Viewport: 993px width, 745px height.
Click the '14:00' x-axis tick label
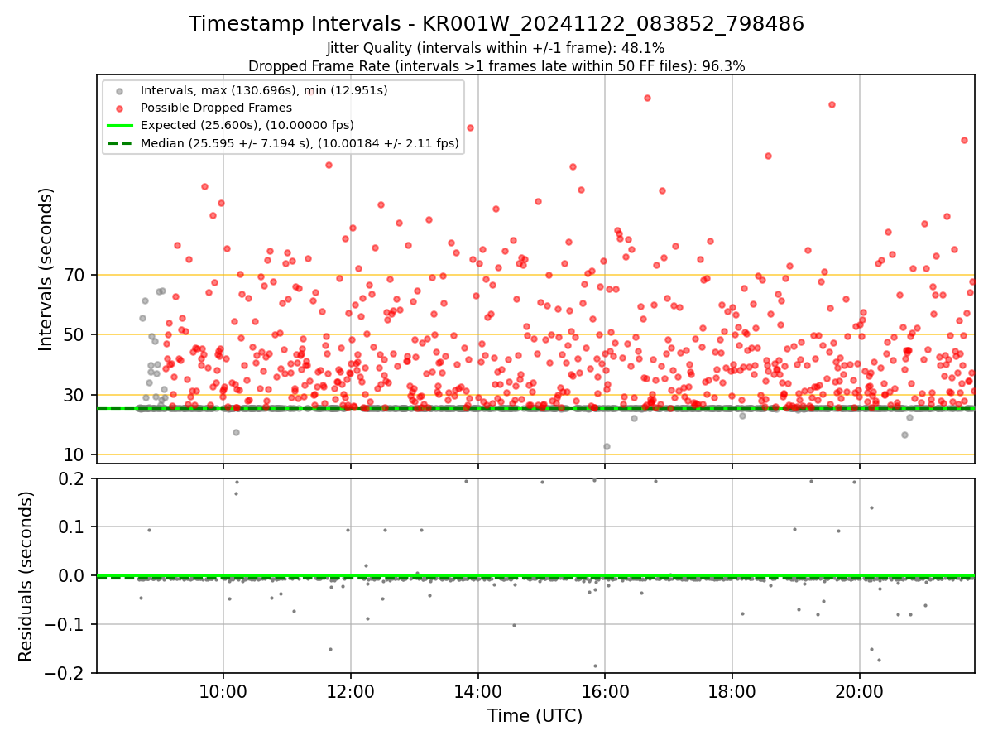(477, 691)
